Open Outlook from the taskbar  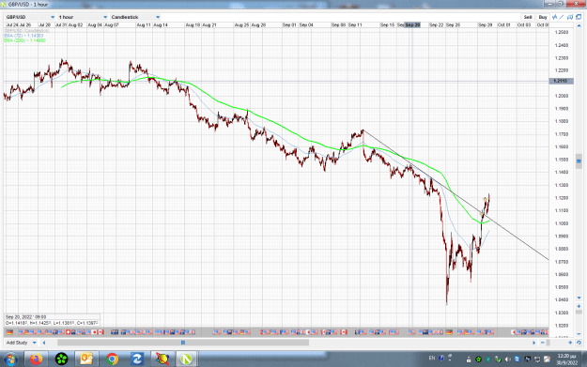click(x=86, y=359)
